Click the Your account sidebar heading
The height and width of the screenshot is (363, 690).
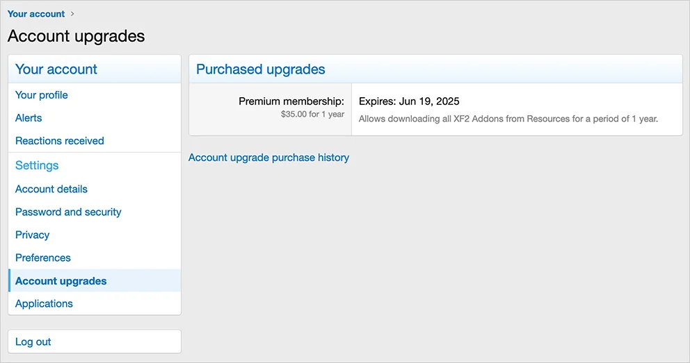[56, 69]
